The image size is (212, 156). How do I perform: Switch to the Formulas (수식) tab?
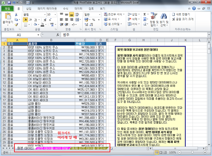[x=65, y=9]
